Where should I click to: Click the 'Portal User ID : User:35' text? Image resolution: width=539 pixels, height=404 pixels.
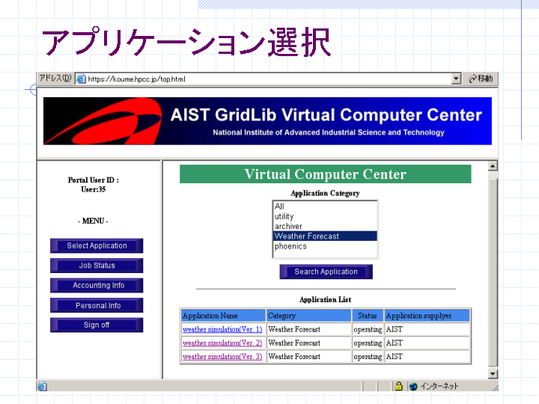coord(93,185)
